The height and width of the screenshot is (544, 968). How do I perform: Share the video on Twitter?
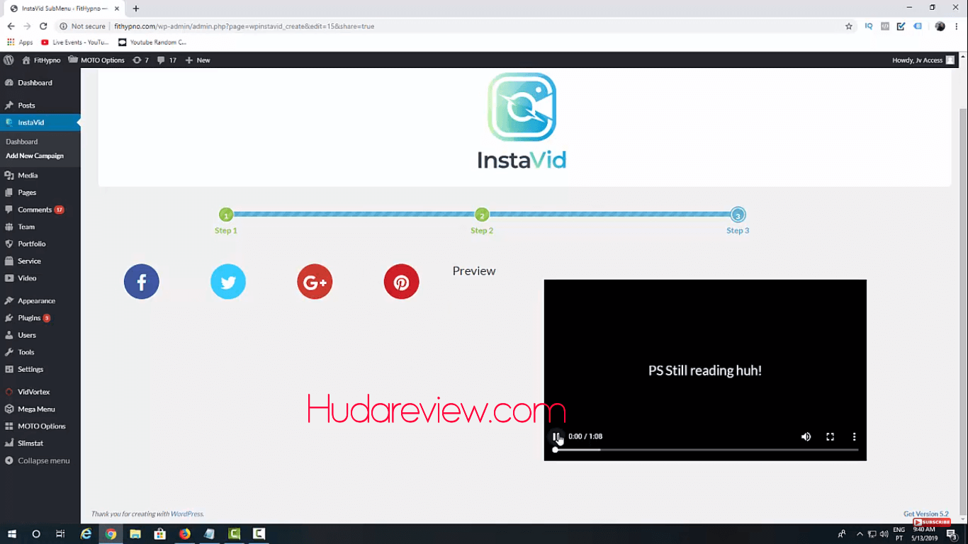(228, 282)
